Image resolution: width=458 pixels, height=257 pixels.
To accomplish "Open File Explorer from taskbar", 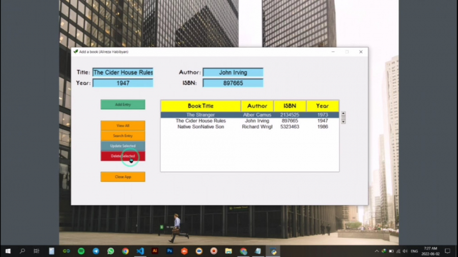I will [x=228, y=251].
